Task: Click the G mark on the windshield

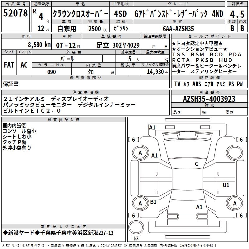Action: [197, 164]
